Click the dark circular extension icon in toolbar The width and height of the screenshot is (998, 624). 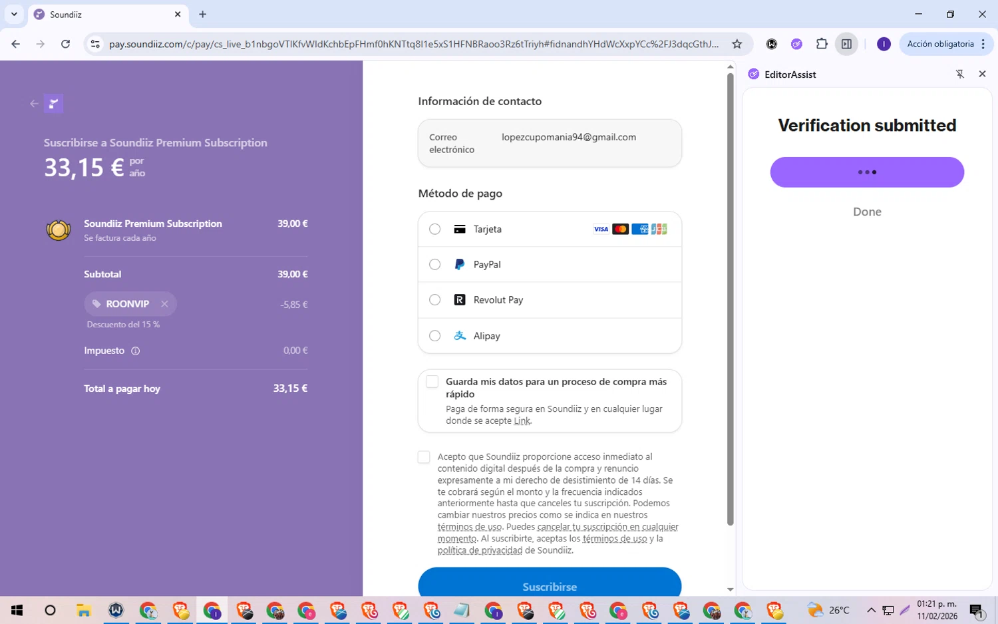772,44
